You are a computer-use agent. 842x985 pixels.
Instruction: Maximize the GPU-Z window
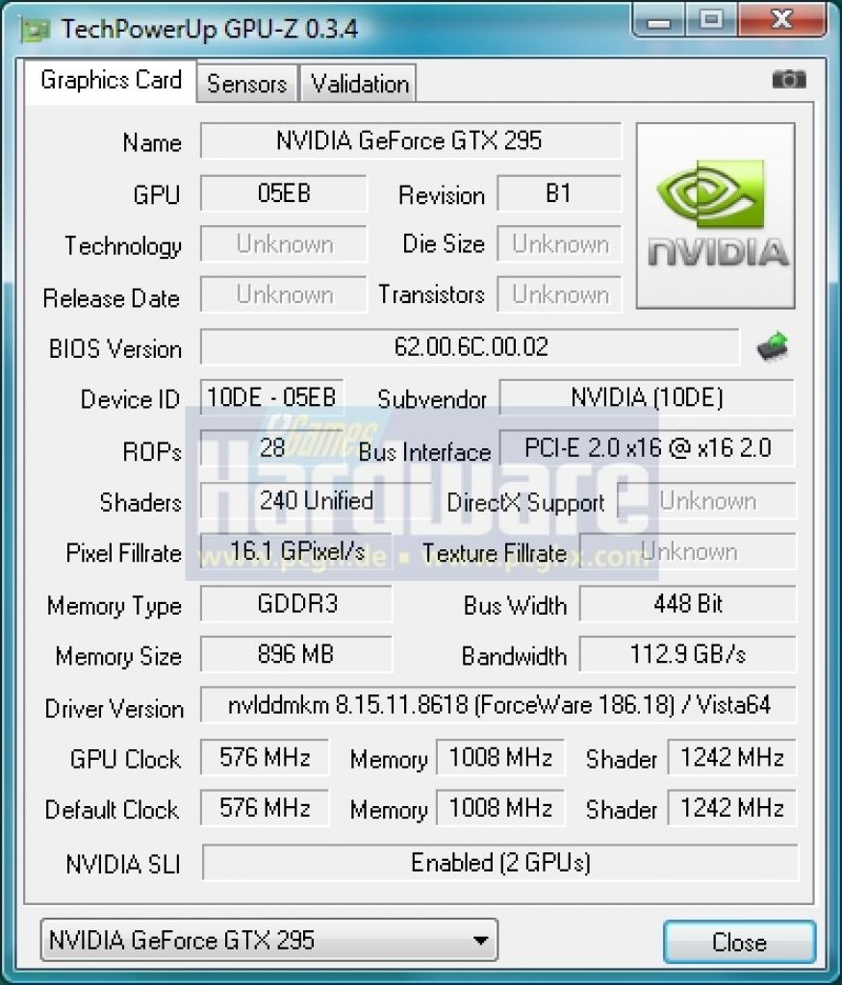(711, 19)
